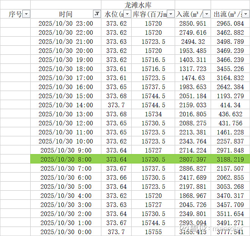Select inflow value 2850.951
The height and width of the screenshot is (236, 250).
coord(193,23)
